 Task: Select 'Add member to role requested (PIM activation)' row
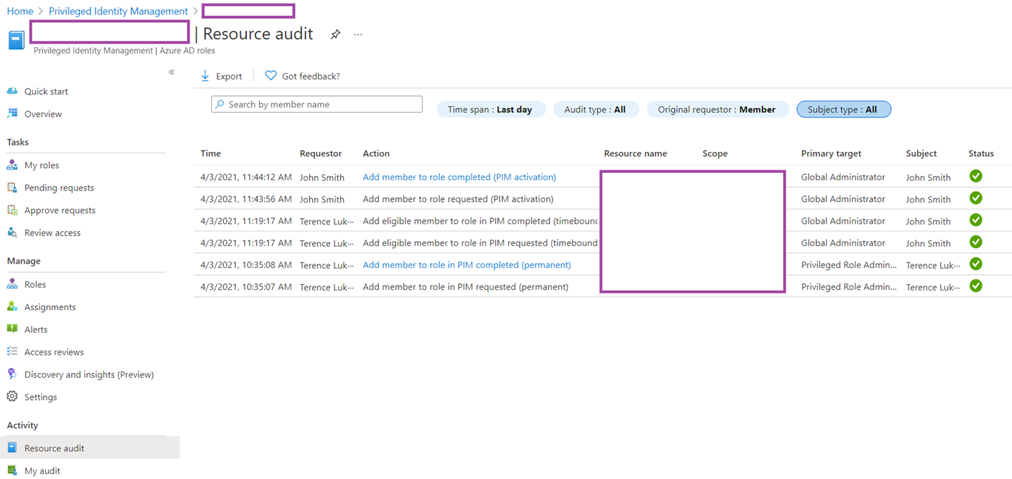603,198
